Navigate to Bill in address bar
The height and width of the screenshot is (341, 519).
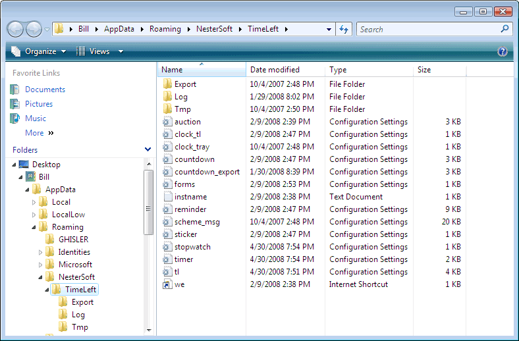[84, 29]
